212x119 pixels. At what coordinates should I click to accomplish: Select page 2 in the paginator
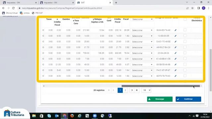pyautogui.click(x=125, y=90)
